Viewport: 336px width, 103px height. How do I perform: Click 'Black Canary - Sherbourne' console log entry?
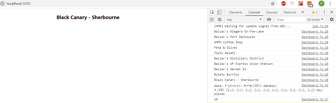236,80
